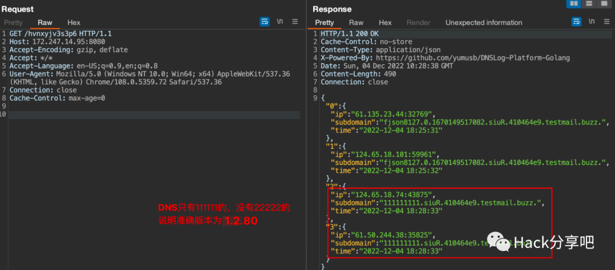The height and width of the screenshot is (270, 615).
Task: Open Request panel hamburger options menu
Action: point(295,22)
